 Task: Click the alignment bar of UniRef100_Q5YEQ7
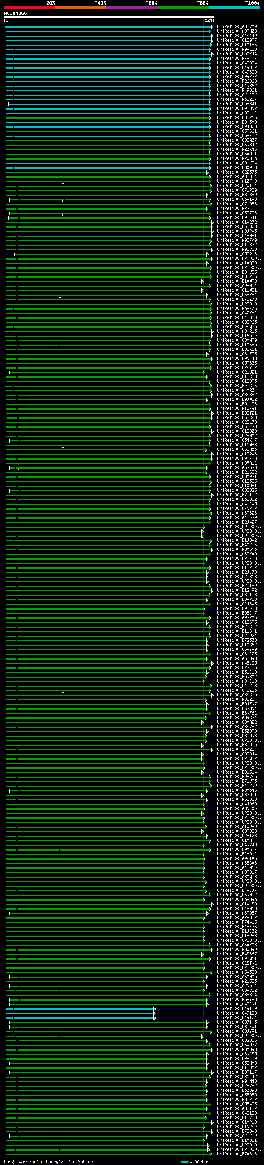pyautogui.click(x=108, y=136)
